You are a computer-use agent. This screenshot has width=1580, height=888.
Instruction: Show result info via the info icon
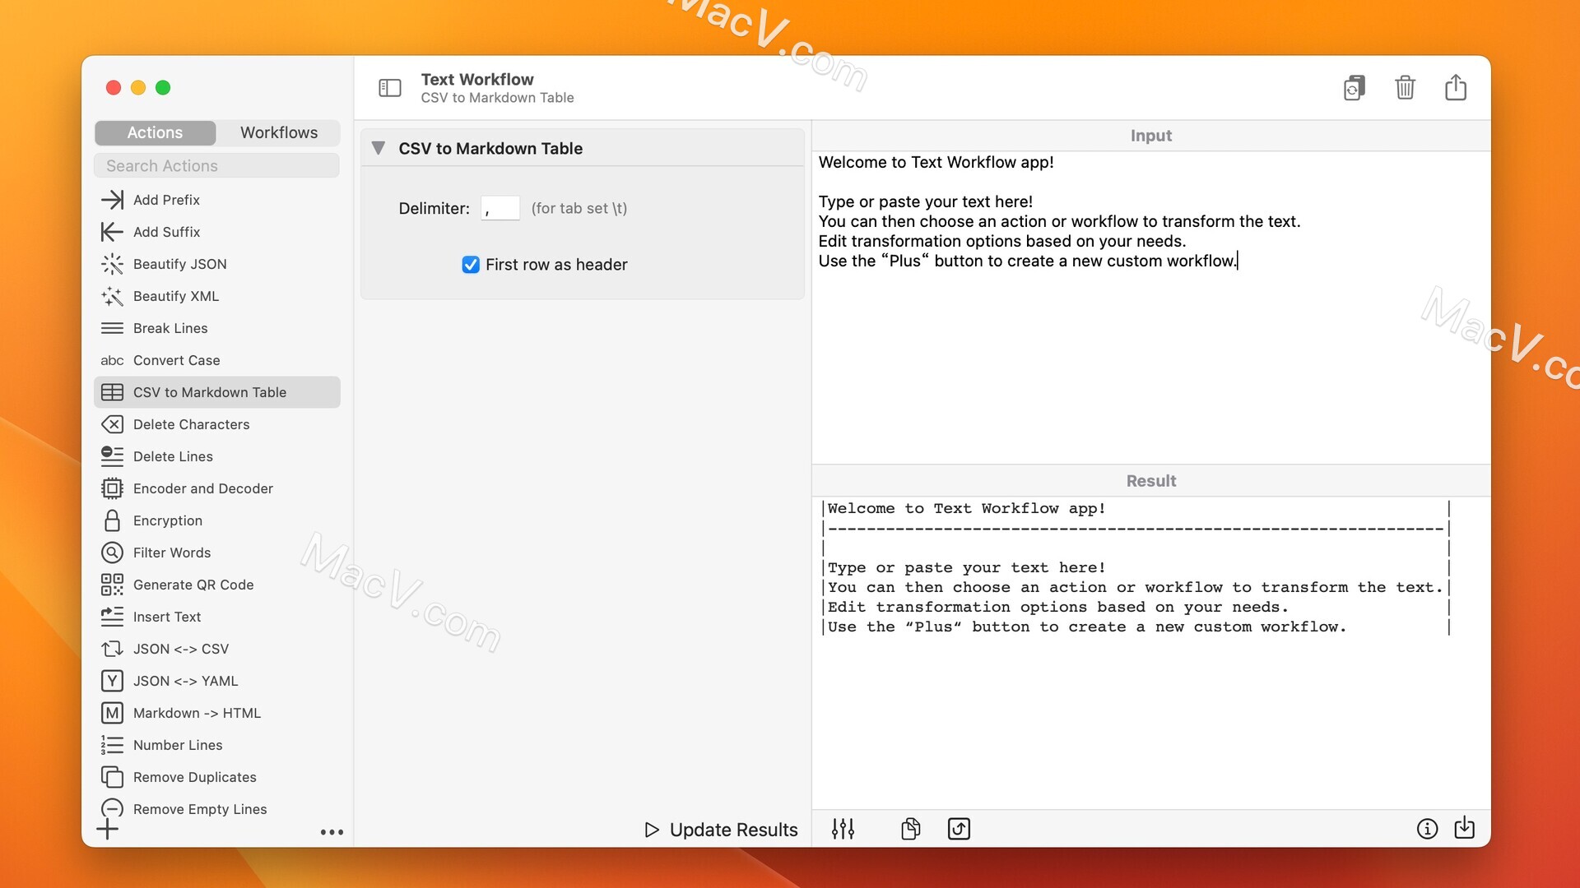[x=1426, y=829]
